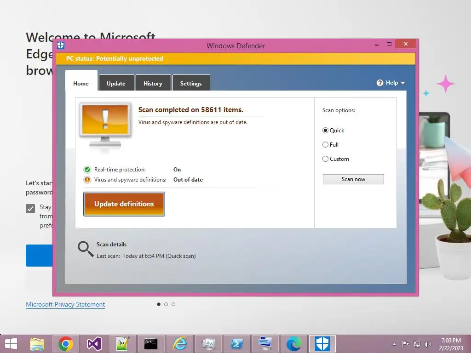Image resolution: width=471 pixels, height=353 pixels.
Task: Expand the Help dropdown arrow
Action: pos(403,83)
